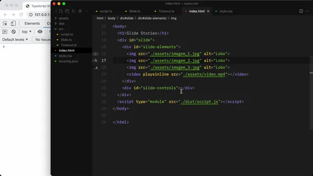Click the slide-controls id text
This screenshot has height=176, width=313.
point(159,88)
